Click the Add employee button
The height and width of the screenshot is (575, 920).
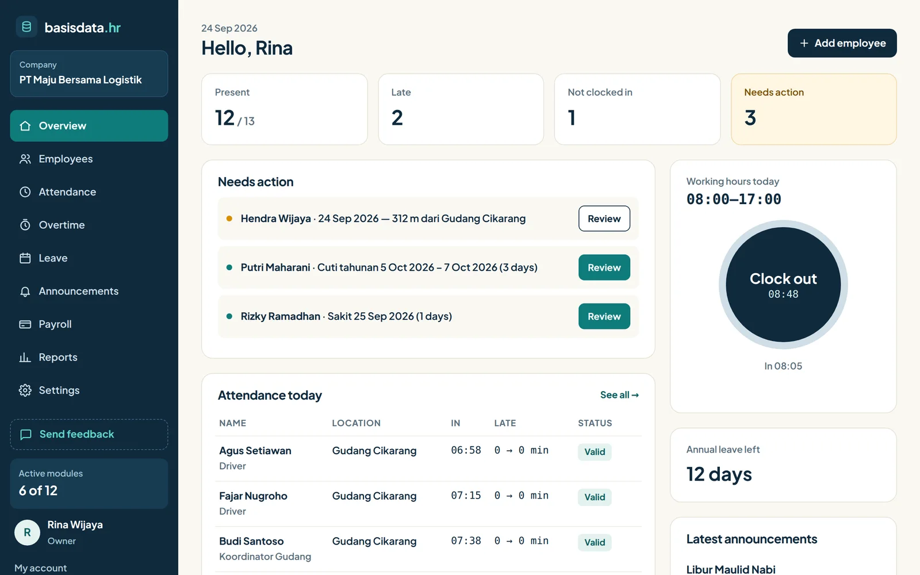(x=842, y=43)
